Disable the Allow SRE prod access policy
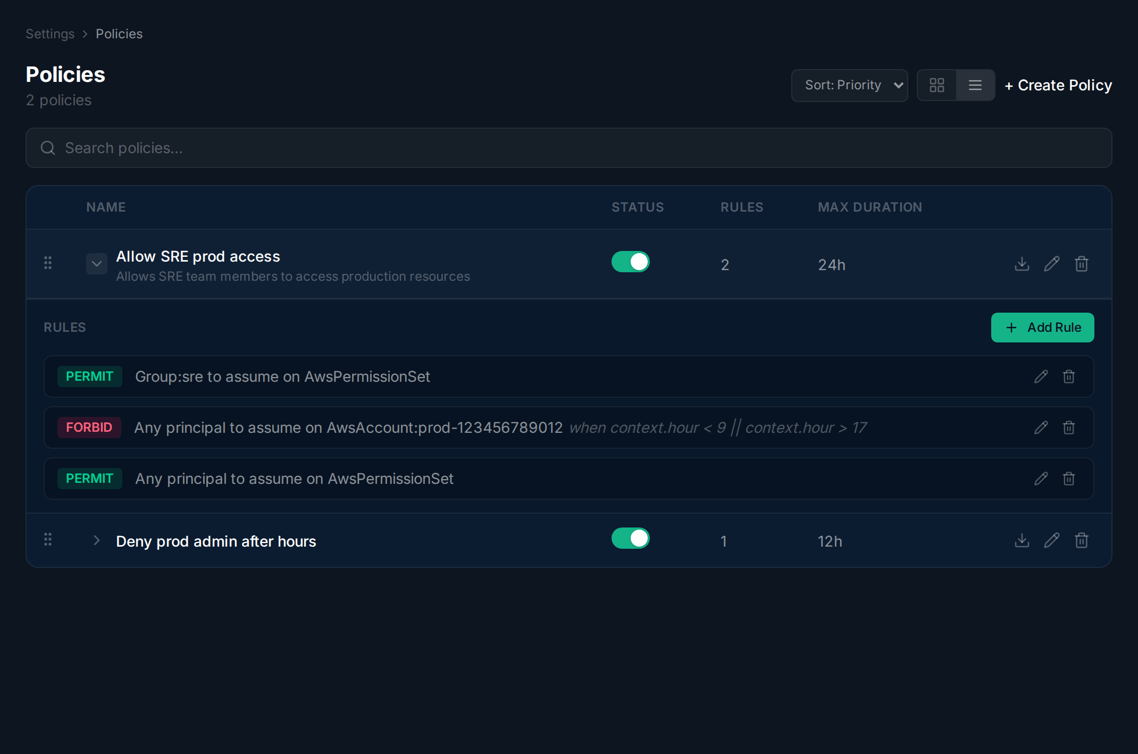This screenshot has width=1138, height=754. coord(631,262)
